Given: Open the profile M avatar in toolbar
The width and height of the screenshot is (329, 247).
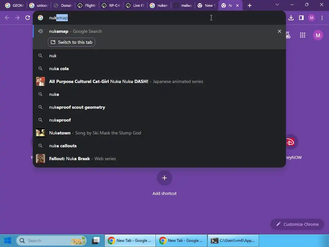Looking at the screenshot, I should (x=312, y=18).
